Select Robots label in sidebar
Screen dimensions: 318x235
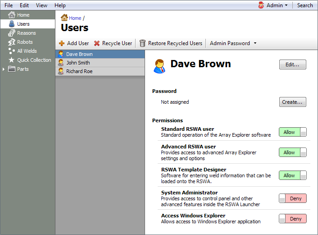pos(25,42)
